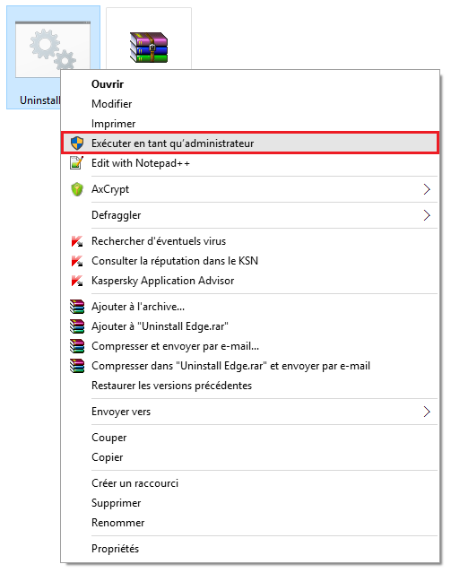
Task: Select the Uninstall batch file icon
Action: tap(53, 49)
